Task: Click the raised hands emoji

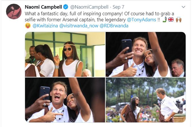Action: 178,20
